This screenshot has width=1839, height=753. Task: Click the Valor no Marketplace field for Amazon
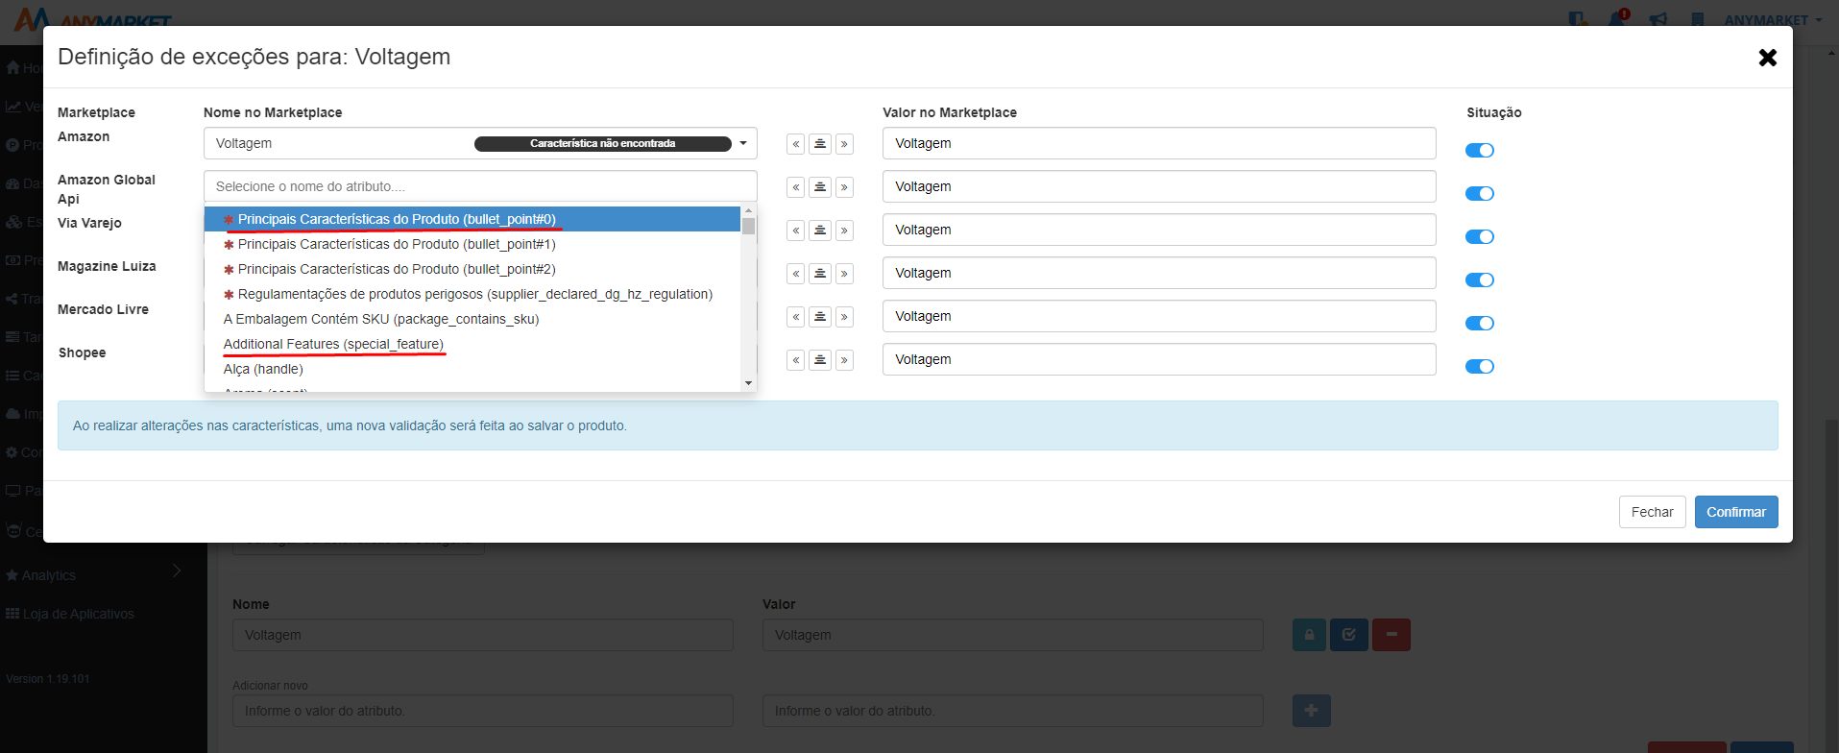coord(1159,143)
